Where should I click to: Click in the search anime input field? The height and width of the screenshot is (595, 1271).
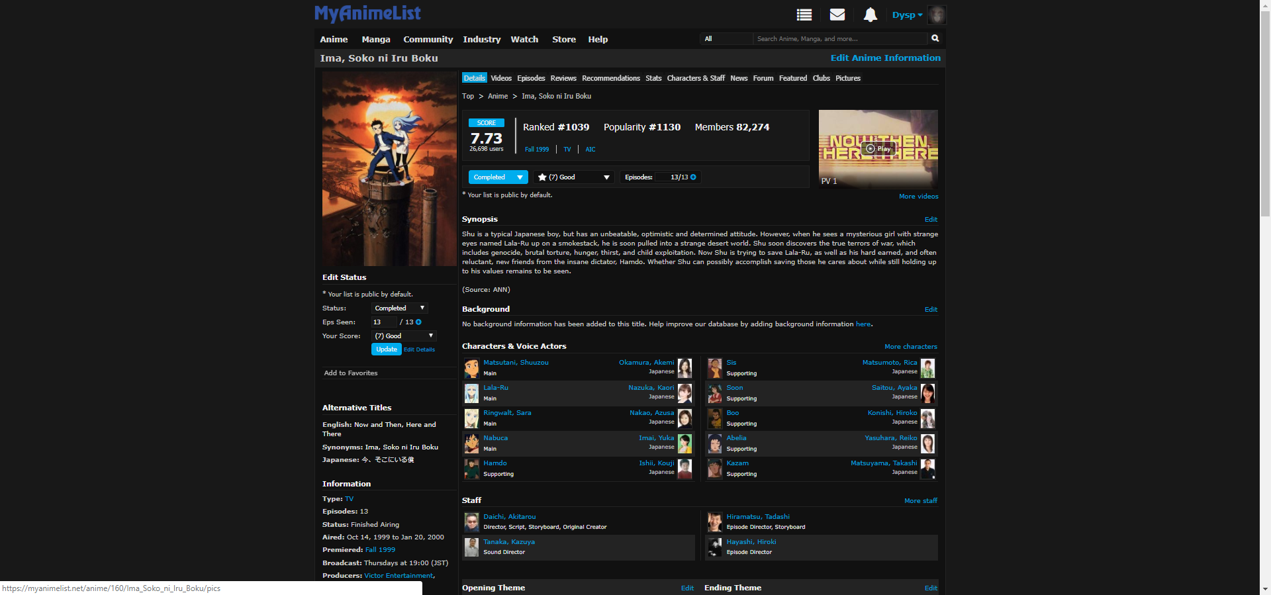click(x=841, y=39)
